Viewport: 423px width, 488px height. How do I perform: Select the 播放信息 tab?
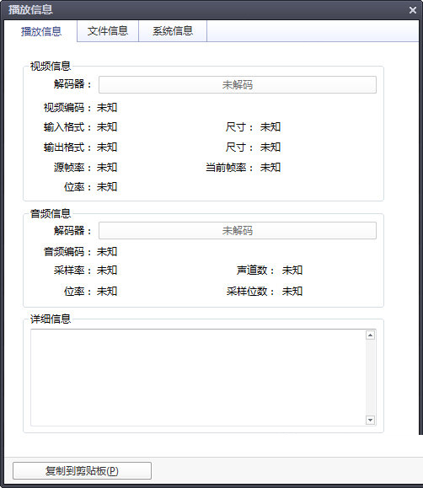coord(40,31)
